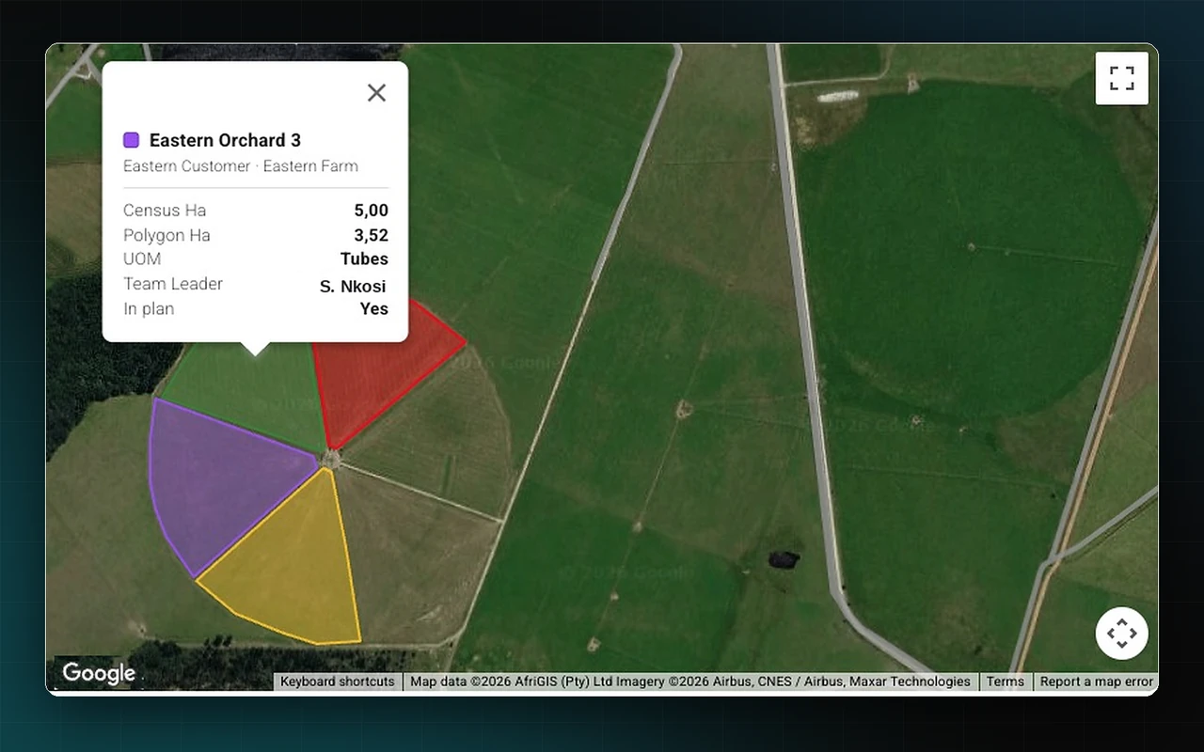The height and width of the screenshot is (752, 1204).
Task: Click the In plan label
Action: pyautogui.click(x=149, y=308)
